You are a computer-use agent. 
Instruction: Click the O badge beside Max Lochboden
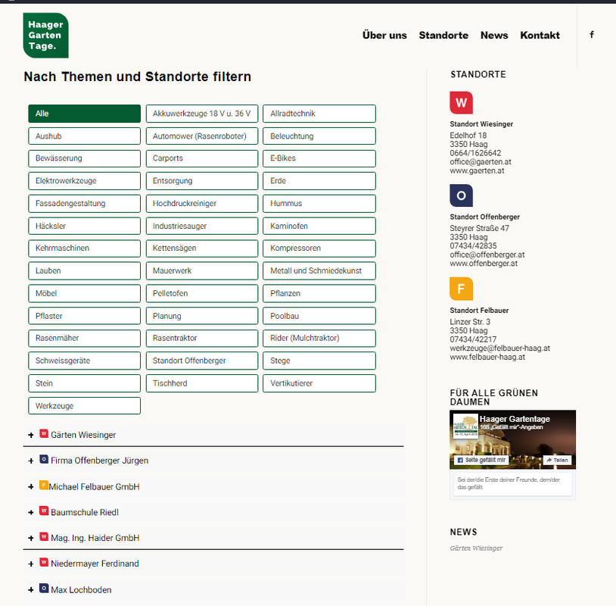[44, 589]
